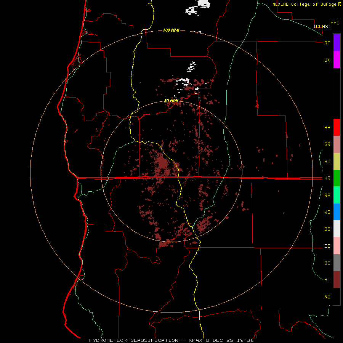The width and height of the screenshot is (343, 343).
Task: Click the 100 NMI range ring label
Action: pos(171,30)
